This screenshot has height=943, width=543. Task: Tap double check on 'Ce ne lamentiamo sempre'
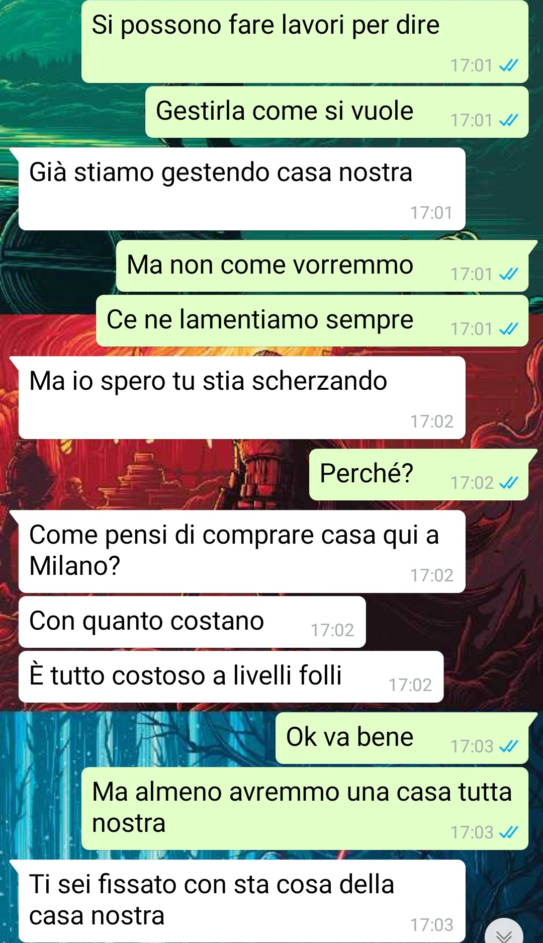(x=508, y=329)
